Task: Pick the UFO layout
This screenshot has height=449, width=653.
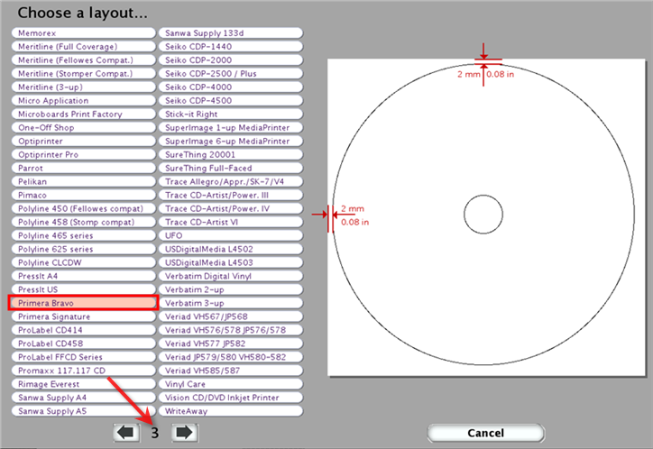Action: (231, 235)
